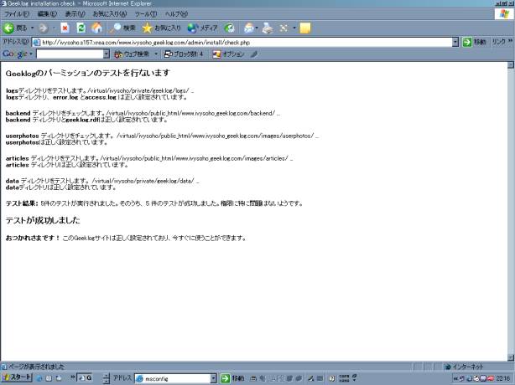Screen dimensions: 515x385
Task: Click the taskbar clock showing 22:16
Action: click(x=502, y=379)
